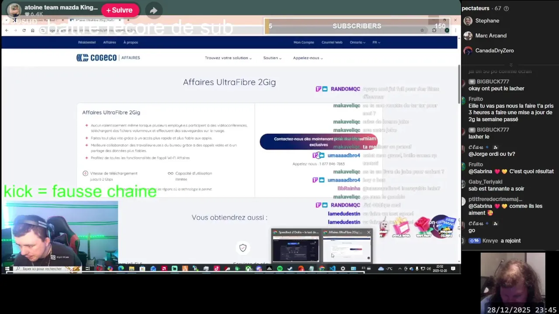Open Xbox app from the taskbar
Viewport: 559px width, 314px height.
[249, 269]
